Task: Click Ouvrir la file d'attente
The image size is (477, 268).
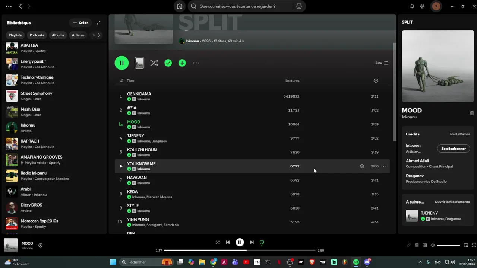Action: tap(452, 202)
